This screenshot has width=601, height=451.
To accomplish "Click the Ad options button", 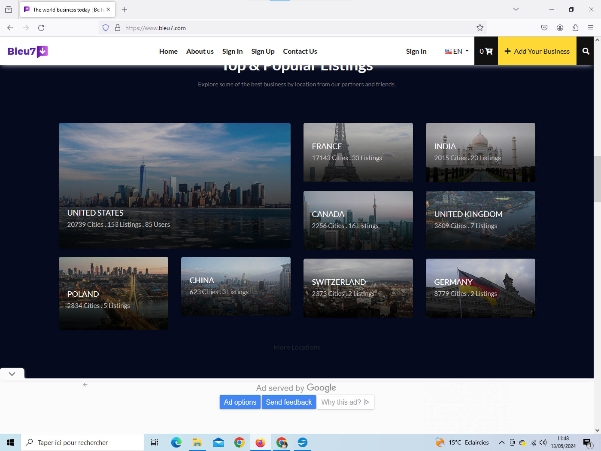I will click(240, 402).
